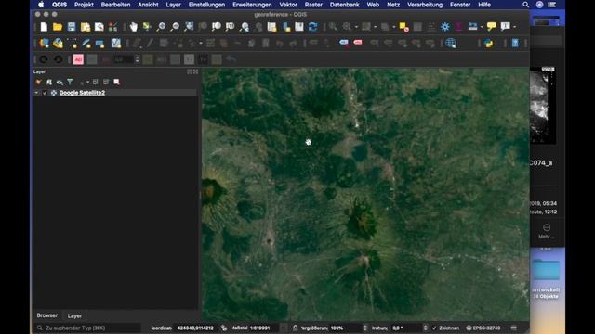
Task: Switch to the Layer tab at panel bottom
Action: [74, 315]
